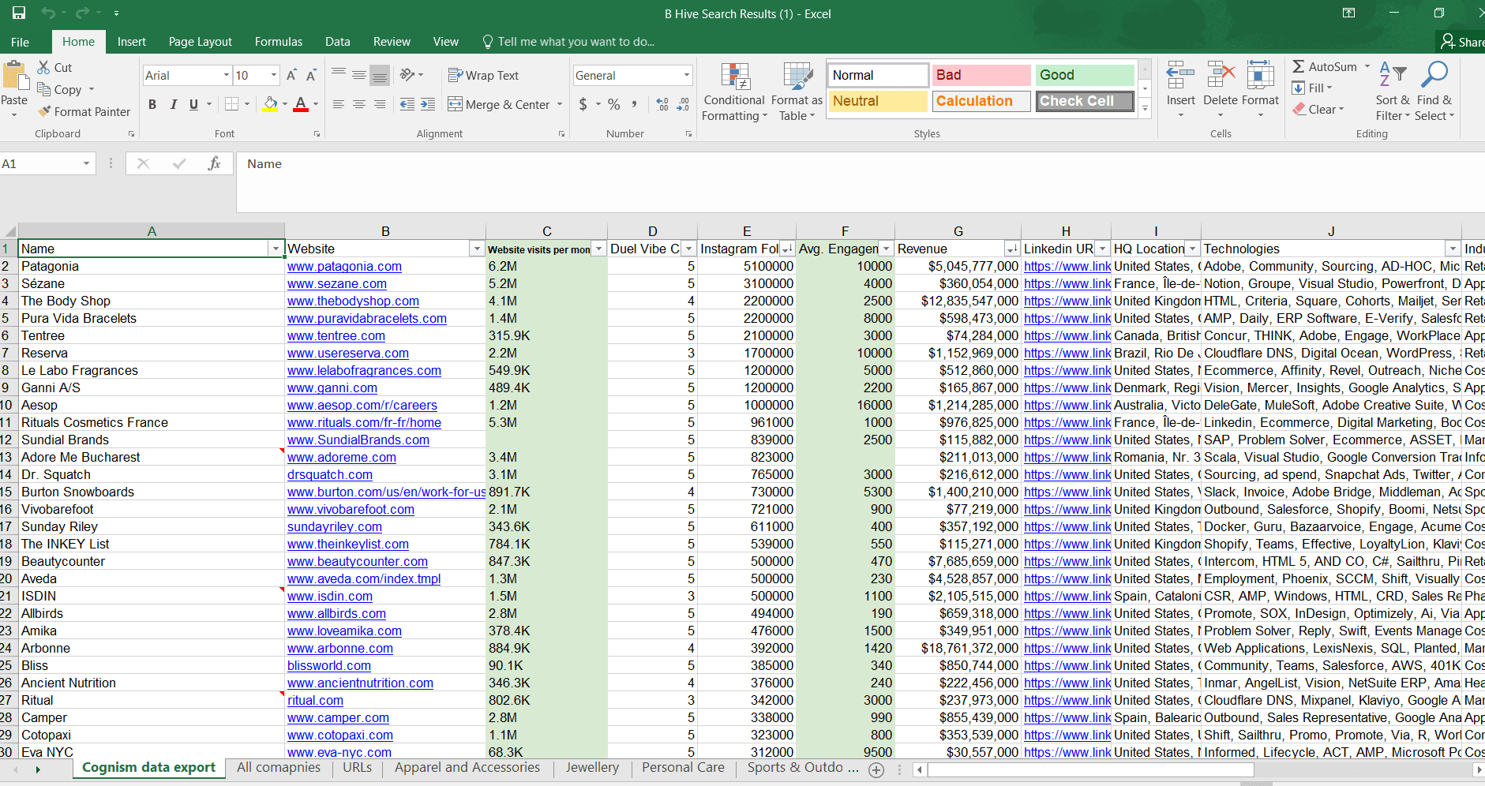Viewport: 1485px width, 786px height.
Task: Toggle Italic formatting
Action: click(x=173, y=104)
